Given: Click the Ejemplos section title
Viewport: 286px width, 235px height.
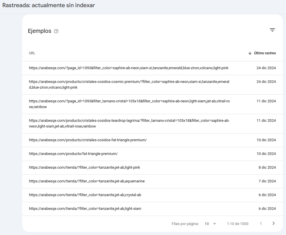Looking at the screenshot, I should click(x=40, y=31).
